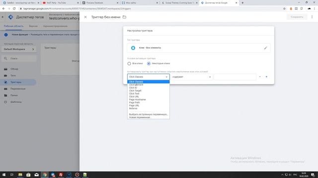The height and width of the screenshot is (178, 318).
Task: Click browser back button
Action: 3,9
